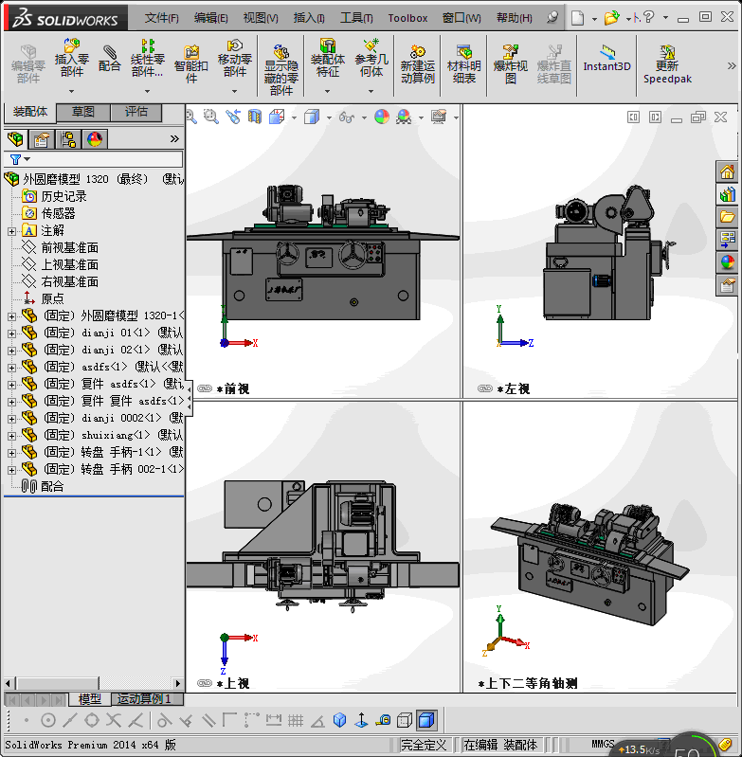Viewport: 742px width, 757px height.
Task: Open Linear Component Pattern (线性零部件) tool
Action: 147,58
